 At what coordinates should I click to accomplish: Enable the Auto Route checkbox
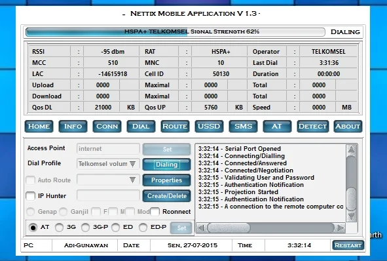(x=31, y=180)
